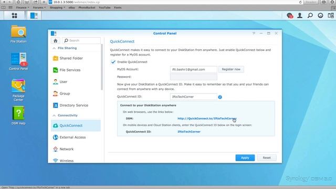Collapse the Connectivity section
Image resolution: width=336 pixels, height=189 pixels.
click(x=54, y=115)
